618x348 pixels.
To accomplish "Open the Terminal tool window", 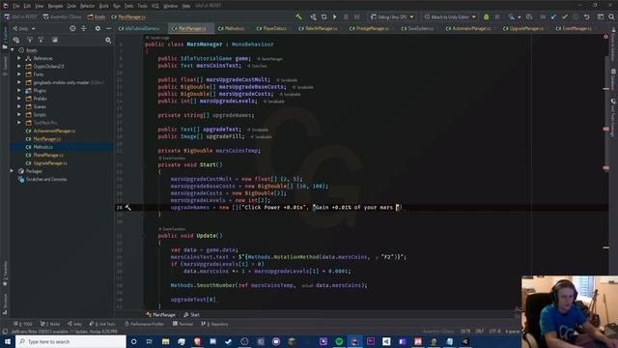I will click(x=183, y=324).
